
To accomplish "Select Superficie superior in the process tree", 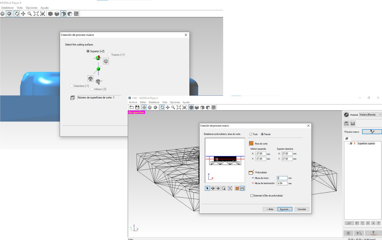I will (366, 144).
